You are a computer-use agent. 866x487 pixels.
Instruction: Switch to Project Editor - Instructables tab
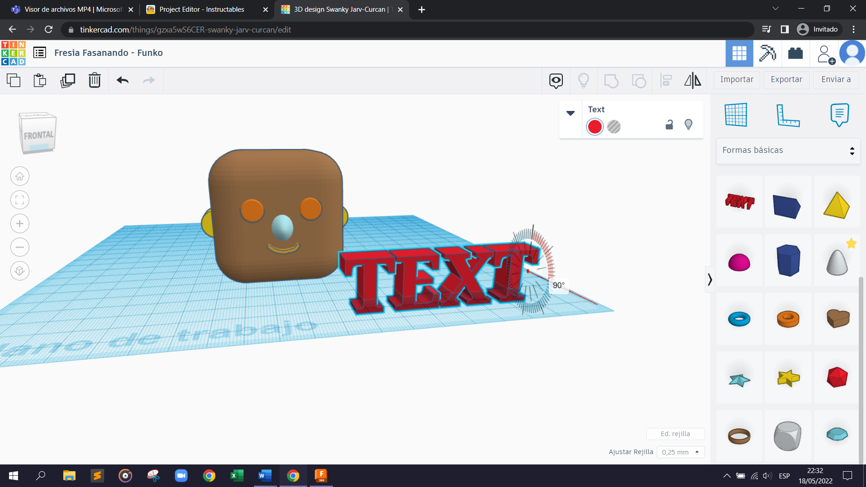pyautogui.click(x=202, y=9)
